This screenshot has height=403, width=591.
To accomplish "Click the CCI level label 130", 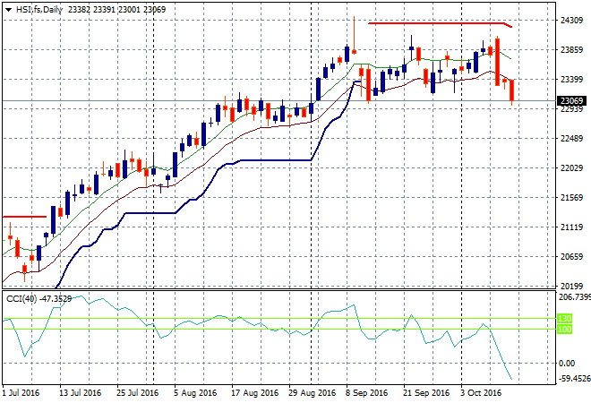I will [x=564, y=319].
